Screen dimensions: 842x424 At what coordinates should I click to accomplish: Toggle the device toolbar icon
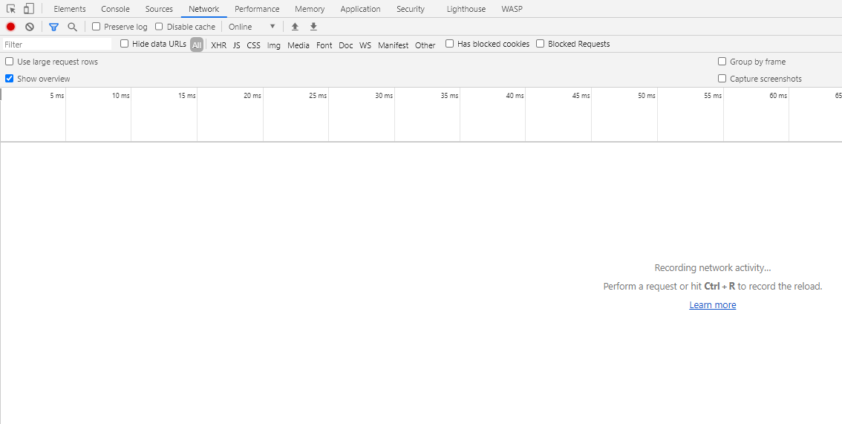point(28,9)
